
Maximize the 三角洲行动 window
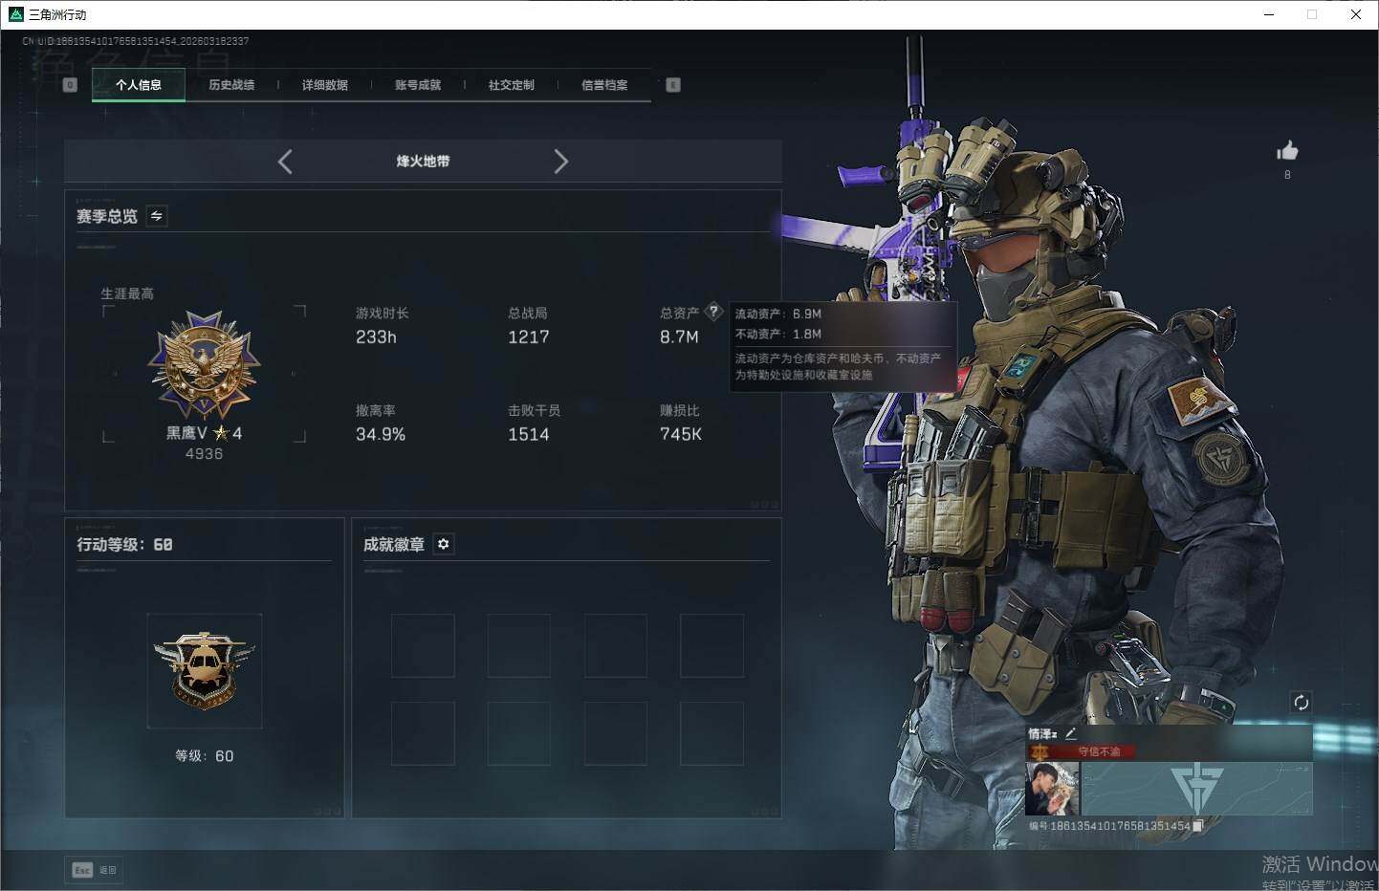(x=1312, y=14)
